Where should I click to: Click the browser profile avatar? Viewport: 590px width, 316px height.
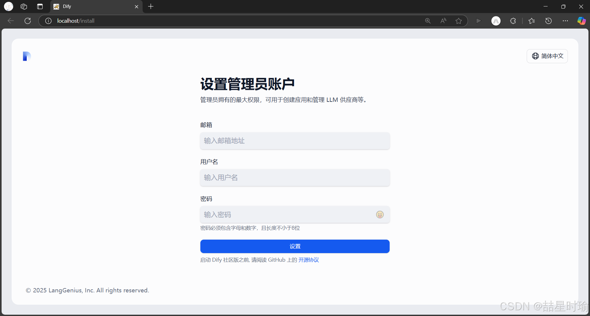coord(9,6)
